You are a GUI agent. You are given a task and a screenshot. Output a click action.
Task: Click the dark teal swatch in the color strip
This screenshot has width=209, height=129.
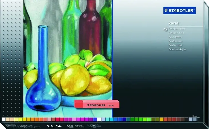click(x=128, y=119)
